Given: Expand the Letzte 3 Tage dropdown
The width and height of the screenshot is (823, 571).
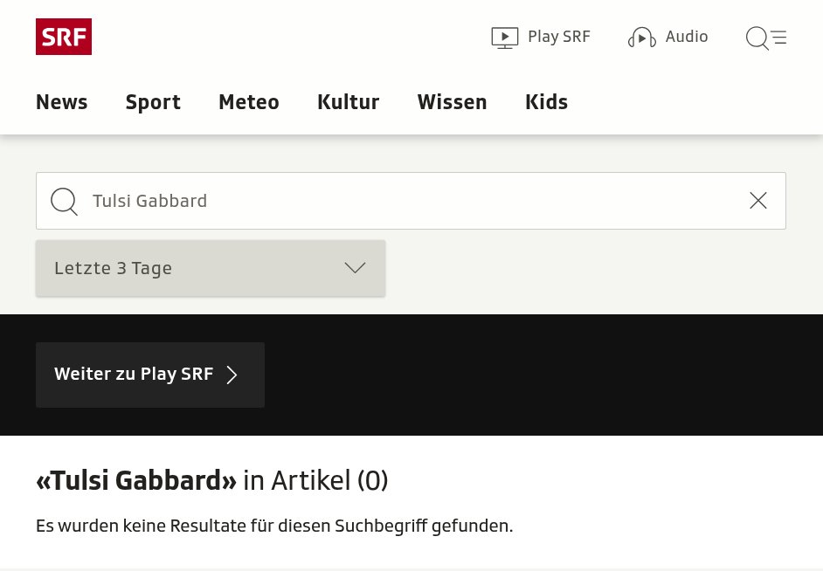Looking at the screenshot, I should click(211, 268).
